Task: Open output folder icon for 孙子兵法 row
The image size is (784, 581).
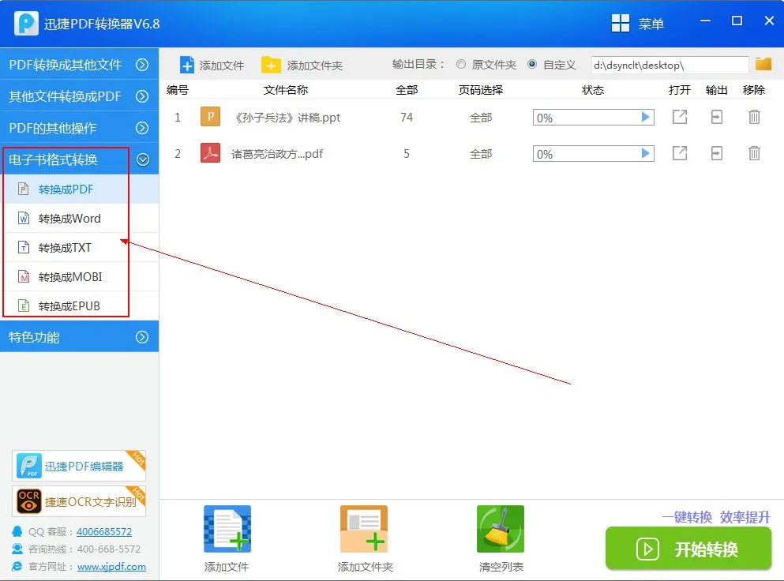Action: point(717,117)
